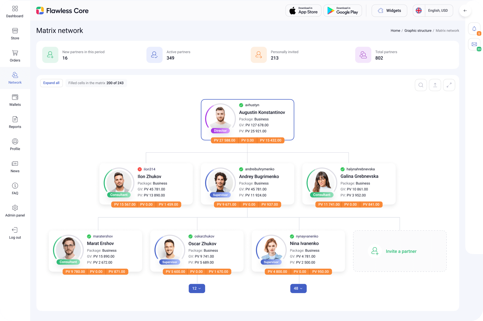Open the Reports panel from the sidebar
Viewport: 483px width, 321px height.
pyautogui.click(x=15, y=122)
